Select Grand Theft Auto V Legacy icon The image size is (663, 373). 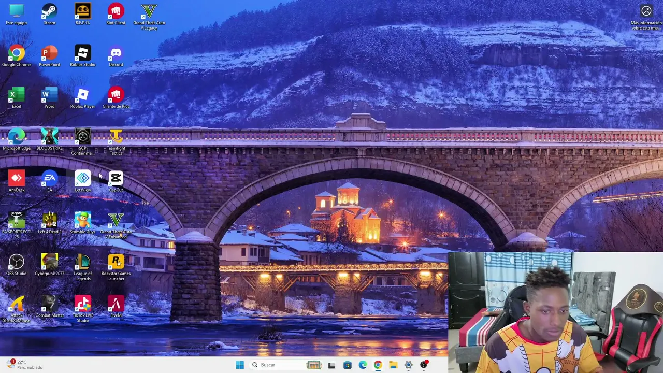point(149,17)
